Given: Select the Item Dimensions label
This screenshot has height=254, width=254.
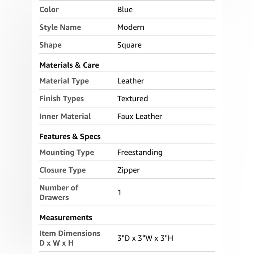Looking at the screenshot, I should (x=70, y=238).
